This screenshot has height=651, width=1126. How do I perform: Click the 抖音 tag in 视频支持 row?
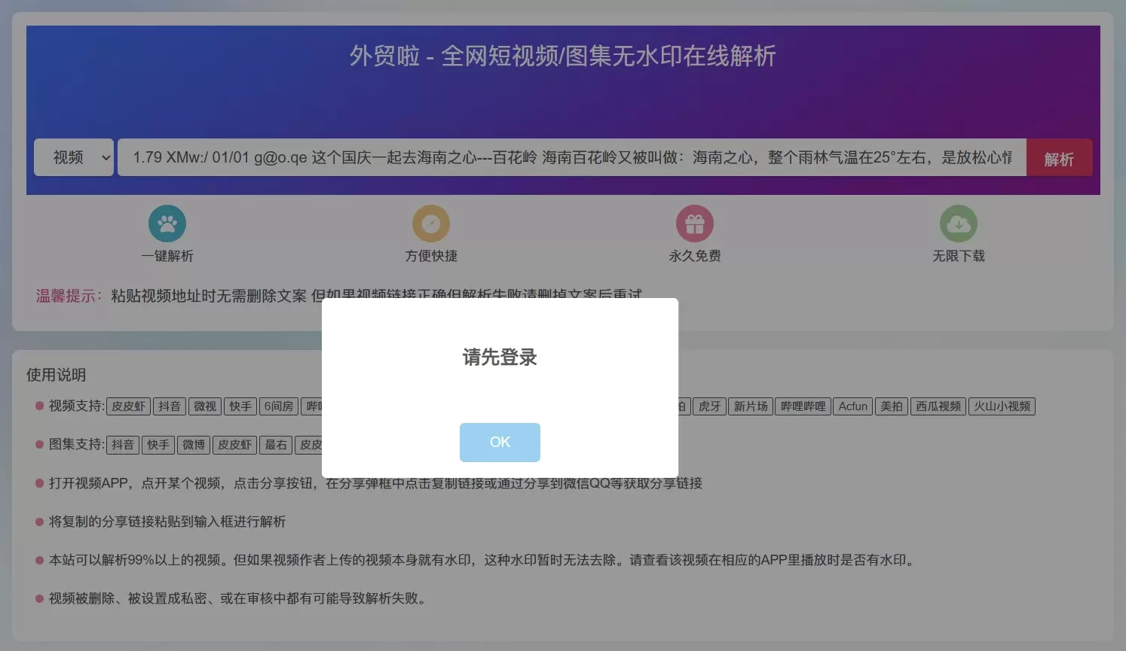(x=170, y=406)
